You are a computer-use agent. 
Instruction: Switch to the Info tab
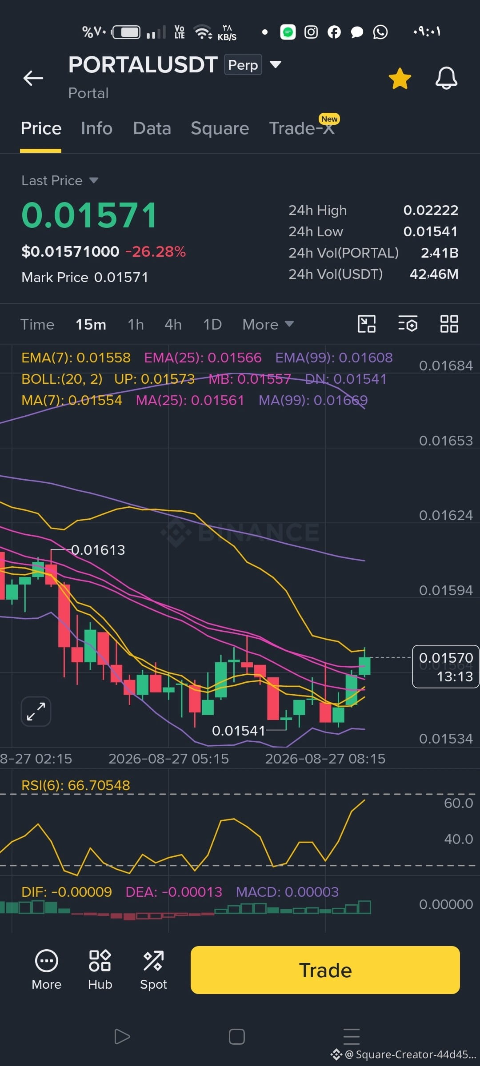(x=96, y=128)
